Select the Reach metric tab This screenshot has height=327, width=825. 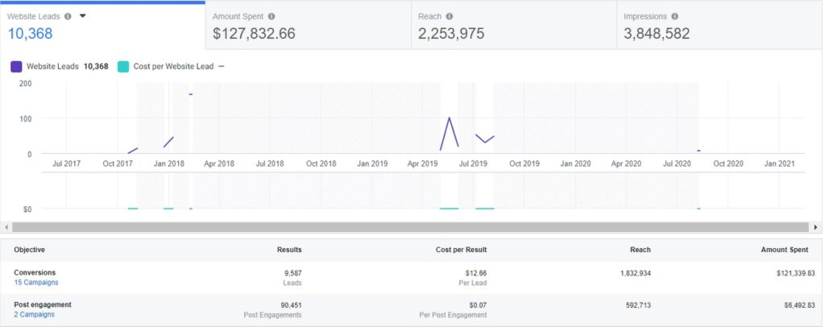coord(514,25)
